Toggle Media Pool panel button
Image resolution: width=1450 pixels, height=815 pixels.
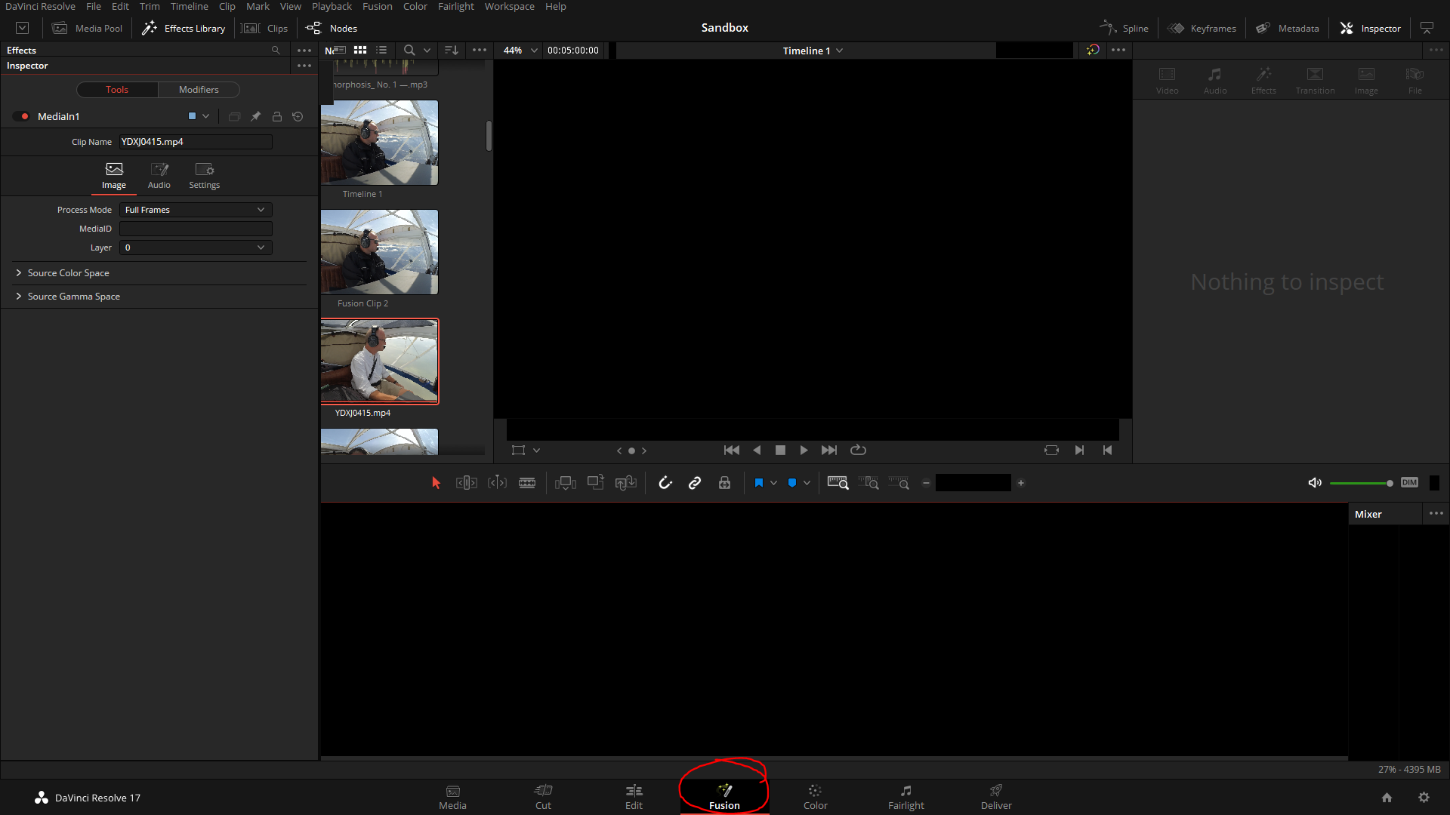pos(87,29)
